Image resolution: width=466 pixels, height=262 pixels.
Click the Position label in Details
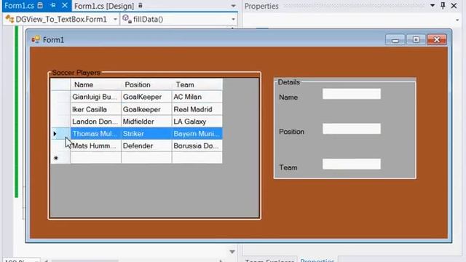point(291,132)
